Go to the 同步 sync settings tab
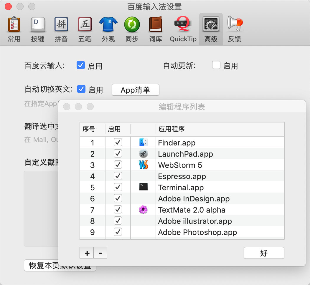Viewport: 310px width, 285px height. tap(132, 29)
